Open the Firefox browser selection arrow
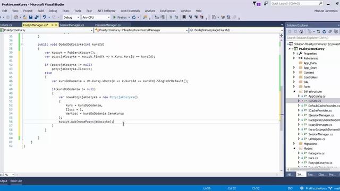The width and height of the screenshot is (340, 191). point(129,18)
